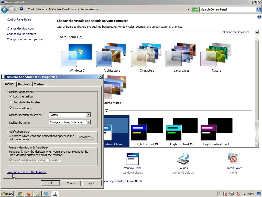Open the Start button

pyautogui.click(x=7, y=194)
